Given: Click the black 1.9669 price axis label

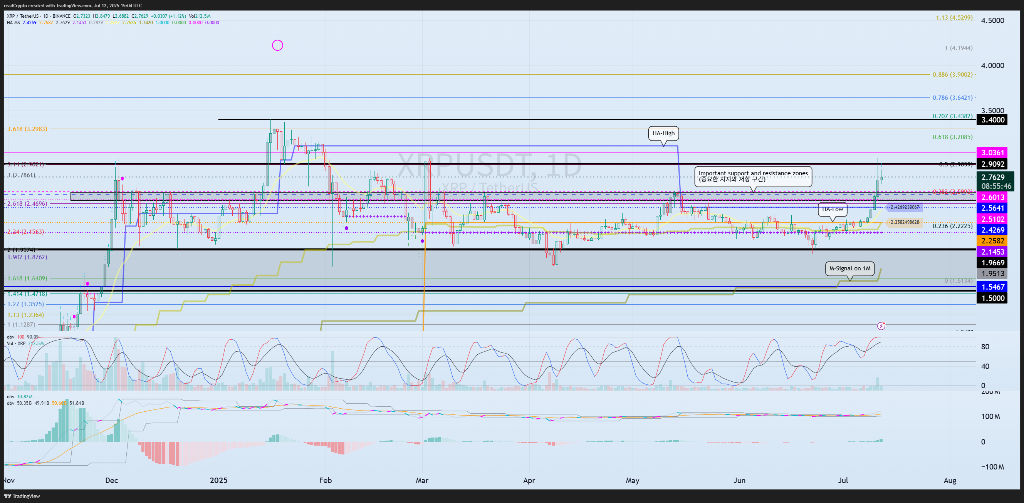Looking at the screenshot, I should (x=992, y=263).
